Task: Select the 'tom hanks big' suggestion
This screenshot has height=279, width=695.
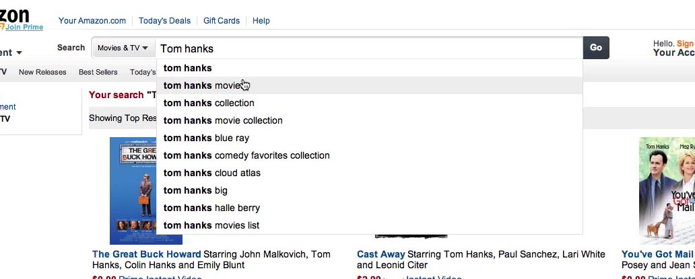Action: click(195, 190)
